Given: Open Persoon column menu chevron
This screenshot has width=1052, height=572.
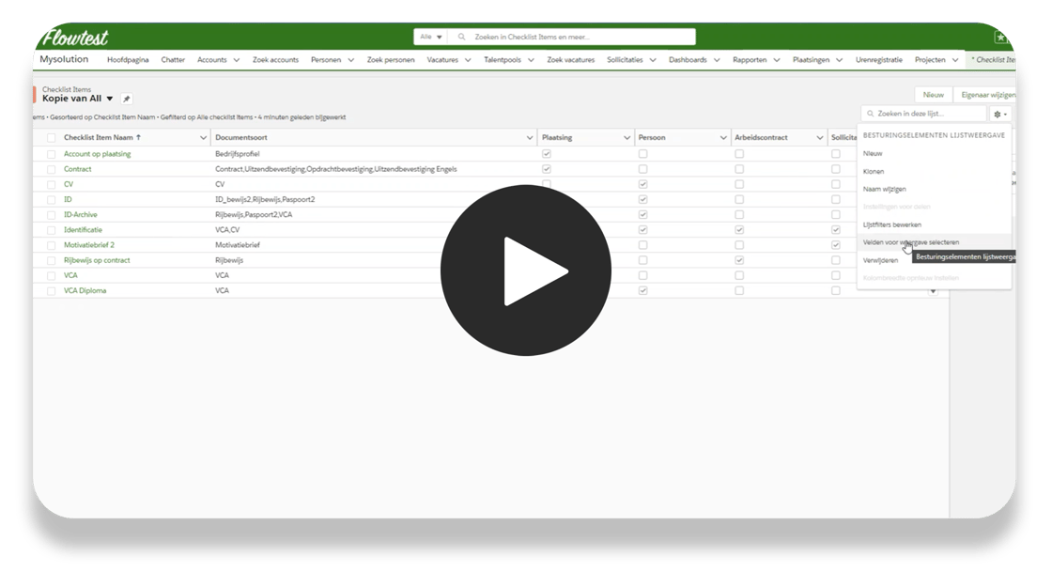Looking at the screenshot, I should tap(723, 137).
